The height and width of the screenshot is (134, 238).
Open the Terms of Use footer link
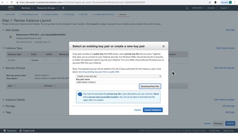[228, 131]
